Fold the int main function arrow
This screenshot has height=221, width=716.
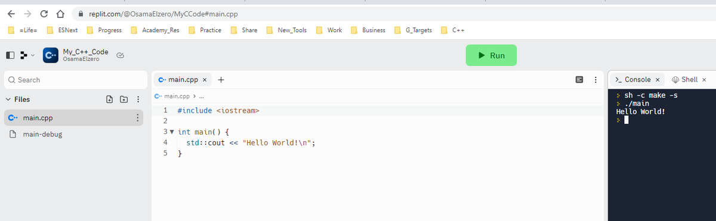[172, 132]
